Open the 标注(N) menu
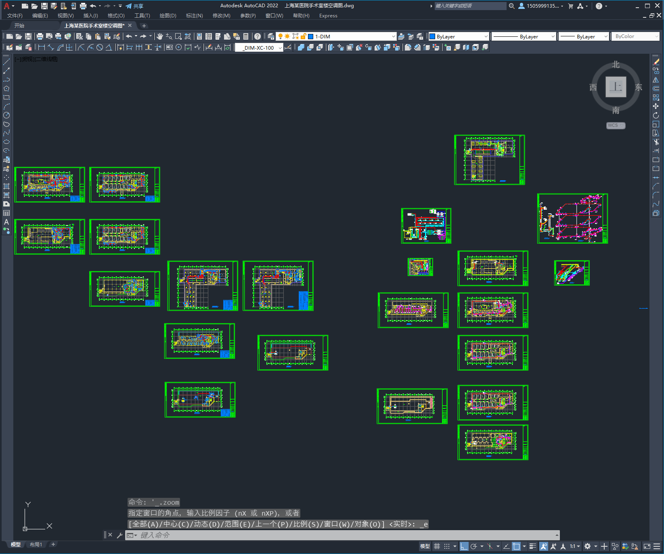 pos(195,16)
